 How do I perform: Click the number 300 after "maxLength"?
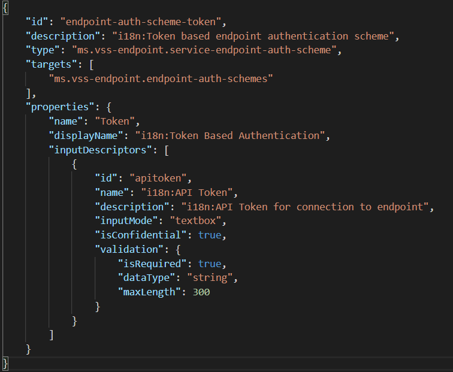point(201,292)
